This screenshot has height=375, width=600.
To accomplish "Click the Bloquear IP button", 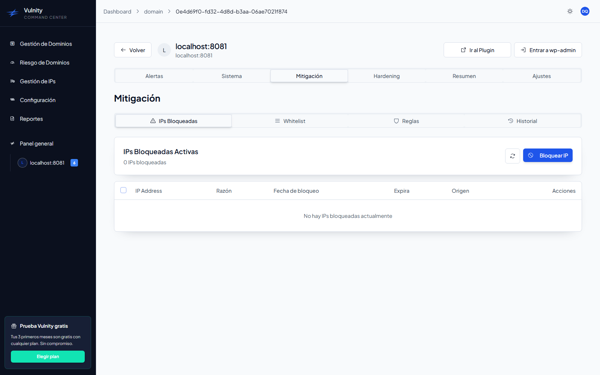I will pos(548,155).
